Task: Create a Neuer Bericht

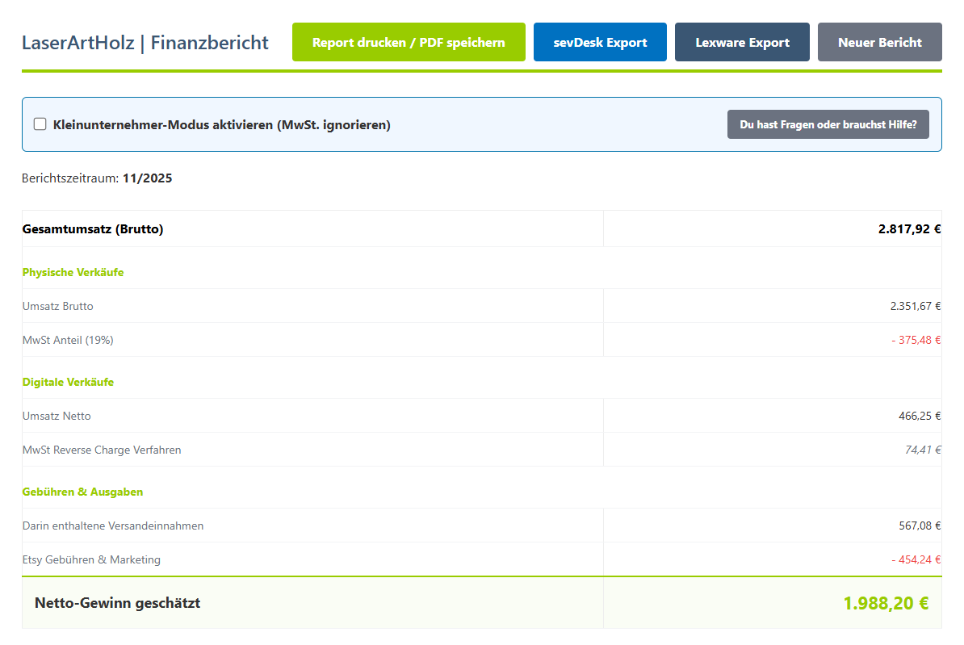Action: [x=879, y=41]
